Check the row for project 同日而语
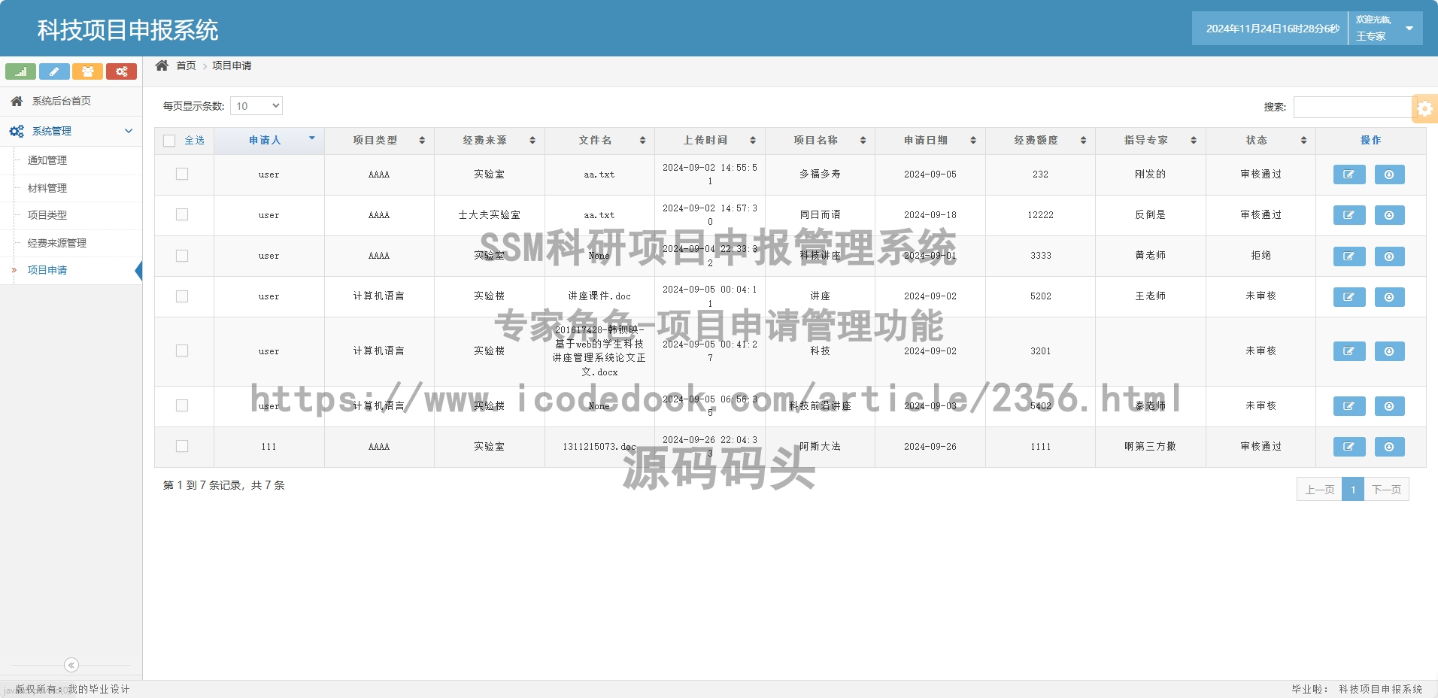This screenshot has height=698, width=1438. click(x=182, y=214)
